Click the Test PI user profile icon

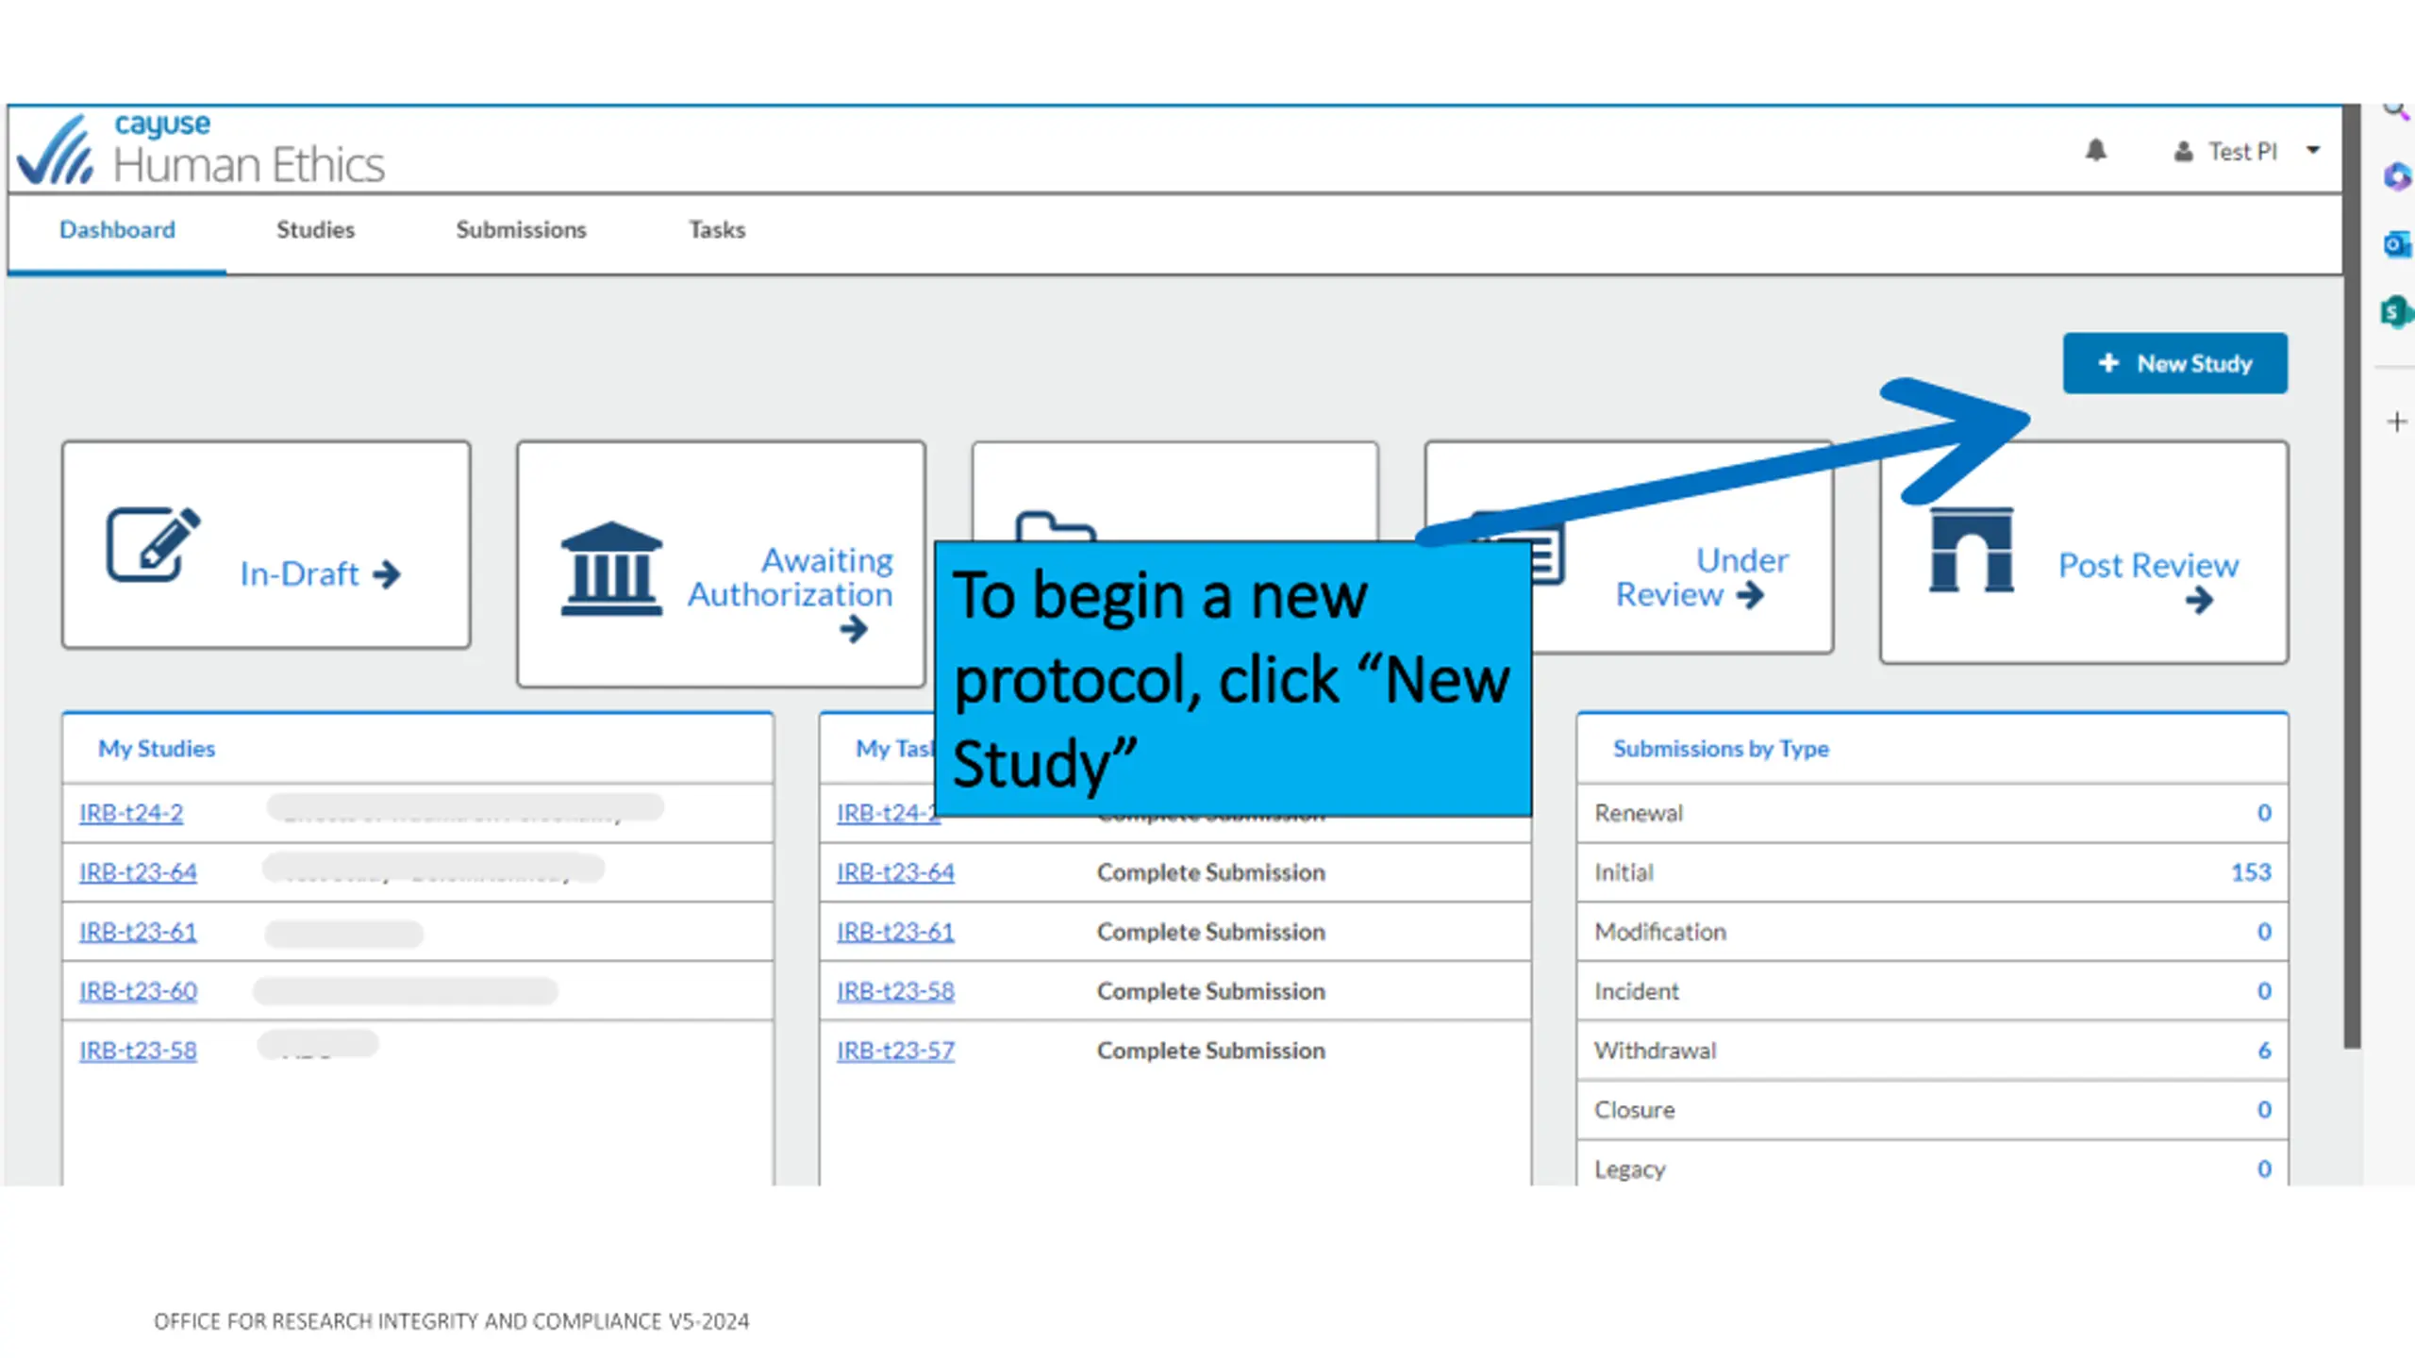(2183, 151)
